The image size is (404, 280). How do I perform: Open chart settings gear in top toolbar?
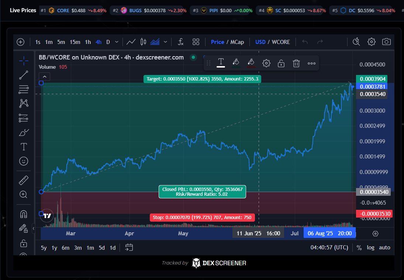(x=372, y=42)
